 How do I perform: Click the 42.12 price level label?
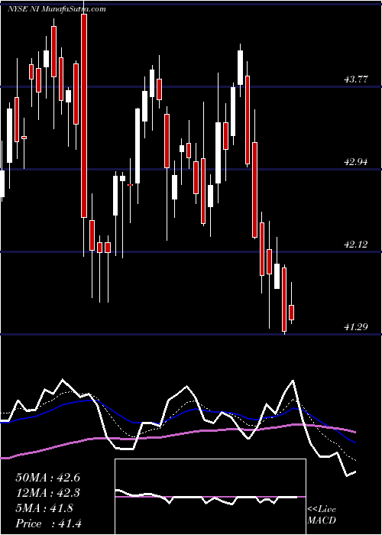356,245
